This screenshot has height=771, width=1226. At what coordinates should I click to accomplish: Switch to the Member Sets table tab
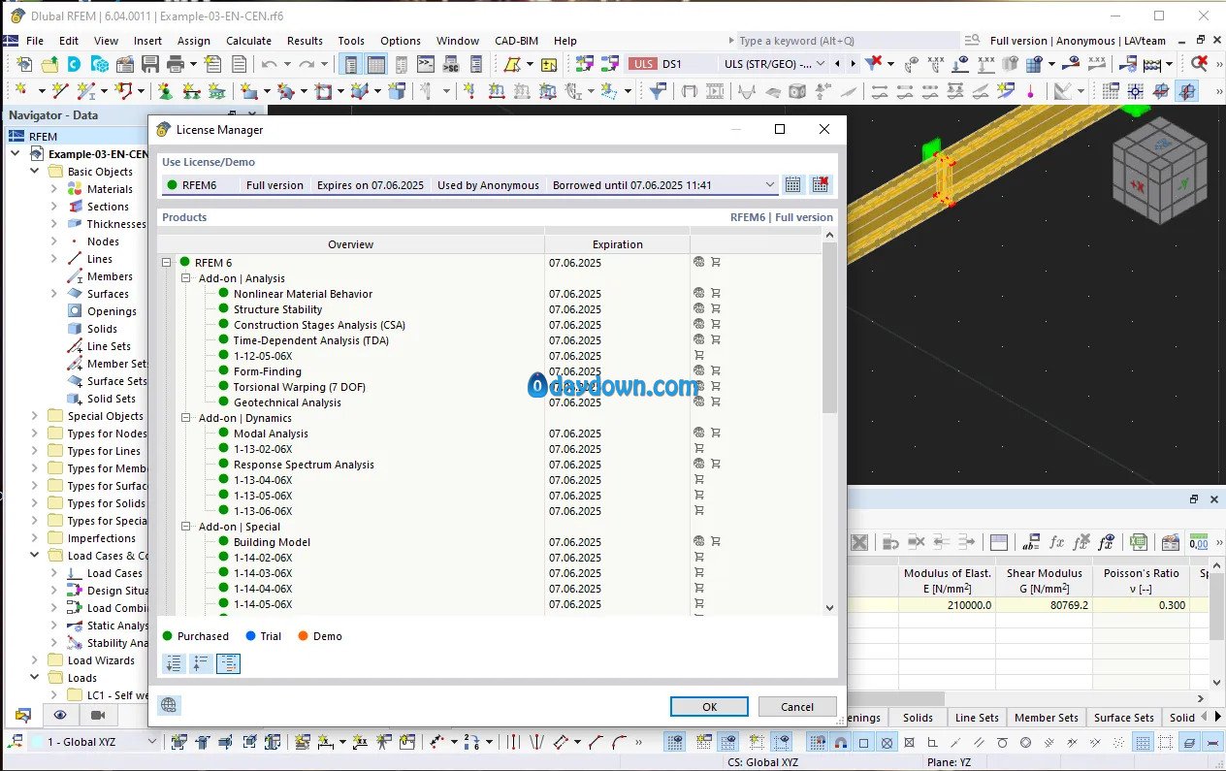click(1047, 718)
